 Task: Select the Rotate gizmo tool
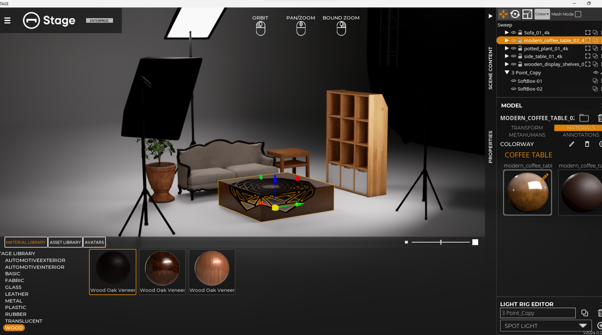pyautogui.click(x=515, y=14)
